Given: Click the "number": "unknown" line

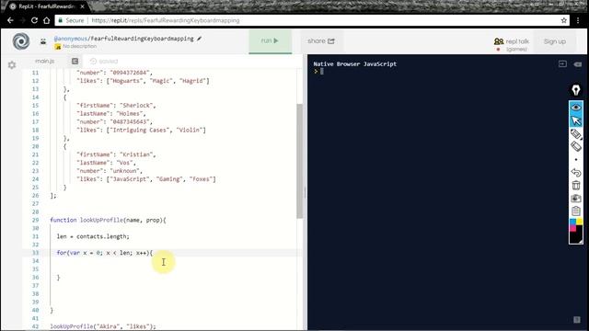Looking at the screenshot, I should pyautogui.click(x=110, y=171).
